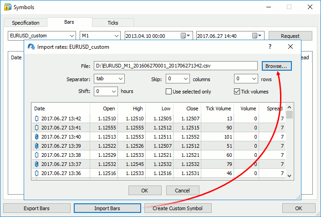This screenshot has height=217, width=321.
Task: Click the Symbols window title icon
Action: 7,7
